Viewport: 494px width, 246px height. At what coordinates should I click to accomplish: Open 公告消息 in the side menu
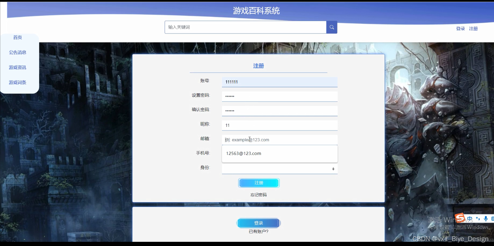[17, 52]
